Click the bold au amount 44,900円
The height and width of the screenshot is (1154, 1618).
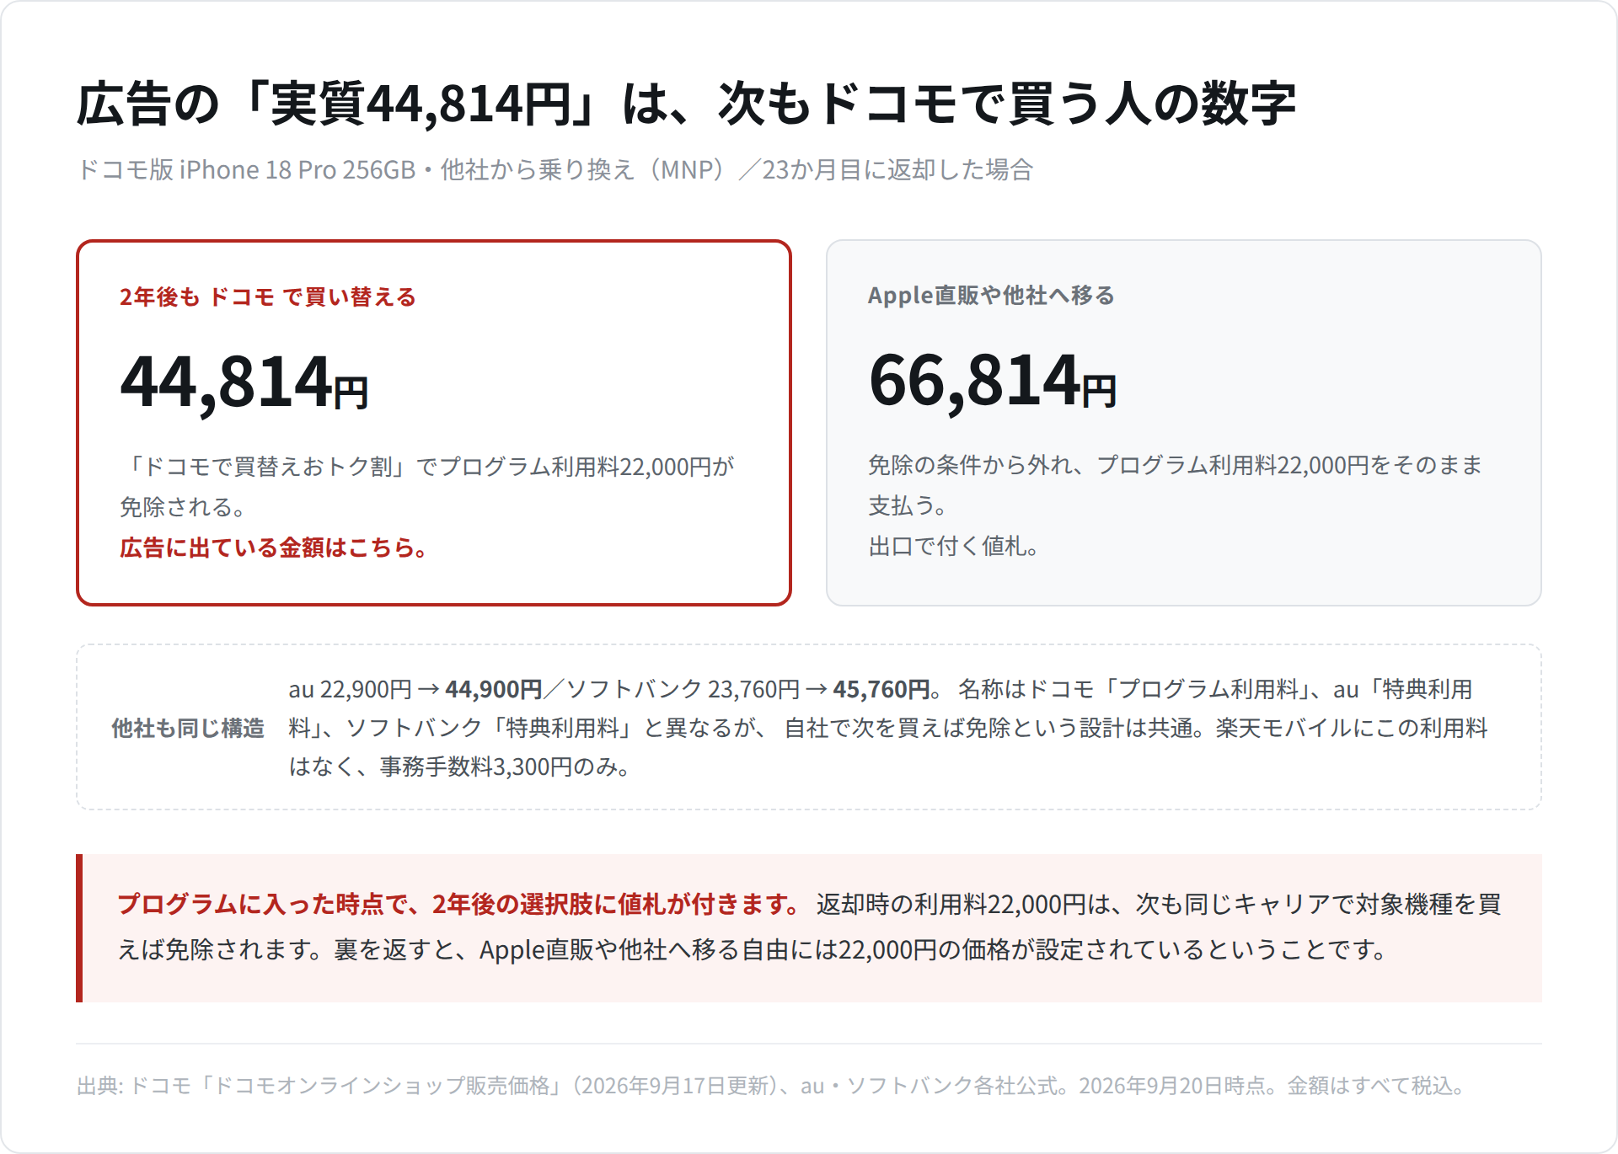(493, 689)
